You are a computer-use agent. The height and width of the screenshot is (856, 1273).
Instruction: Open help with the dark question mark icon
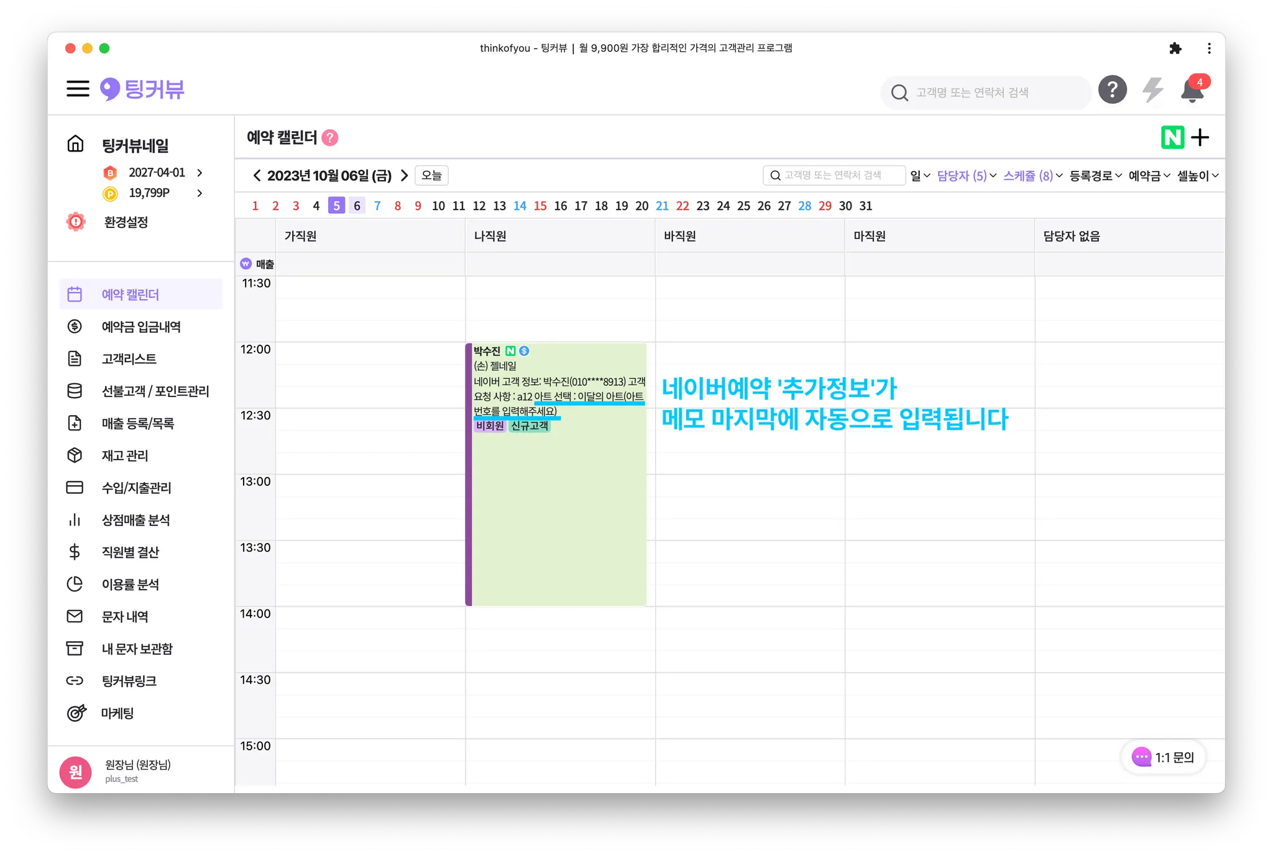[1112, 90]
